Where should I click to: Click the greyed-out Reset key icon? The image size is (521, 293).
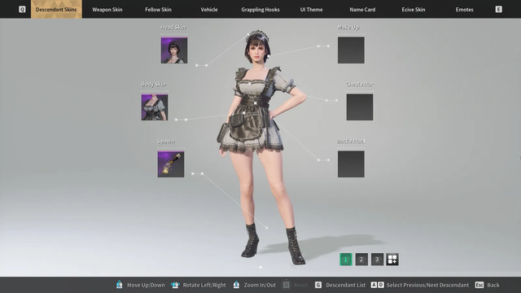click(286, 285)
